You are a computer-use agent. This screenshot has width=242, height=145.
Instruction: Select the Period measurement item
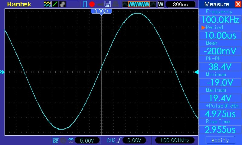pyautogui.click(x=214, y=27)
